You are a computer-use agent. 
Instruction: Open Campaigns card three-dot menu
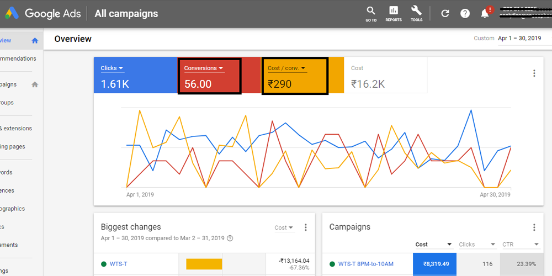pyautogui.click(x=534, y=227)
